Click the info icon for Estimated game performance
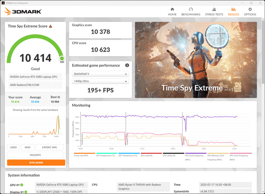Viewport: 265px width, 194px height. [x=127, y=65]
